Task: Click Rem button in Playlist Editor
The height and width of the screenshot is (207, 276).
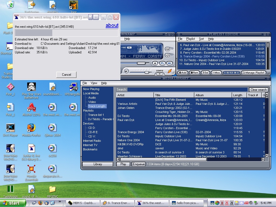Action: [x=195, y=73]
